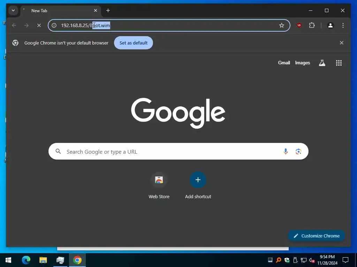Open network tray icon
Screen dimensions: 357x267
[304, 260]
